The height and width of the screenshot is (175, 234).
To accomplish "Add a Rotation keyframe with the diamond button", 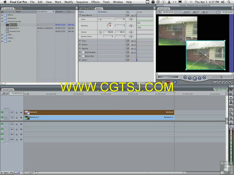I will tap(131, 26).
